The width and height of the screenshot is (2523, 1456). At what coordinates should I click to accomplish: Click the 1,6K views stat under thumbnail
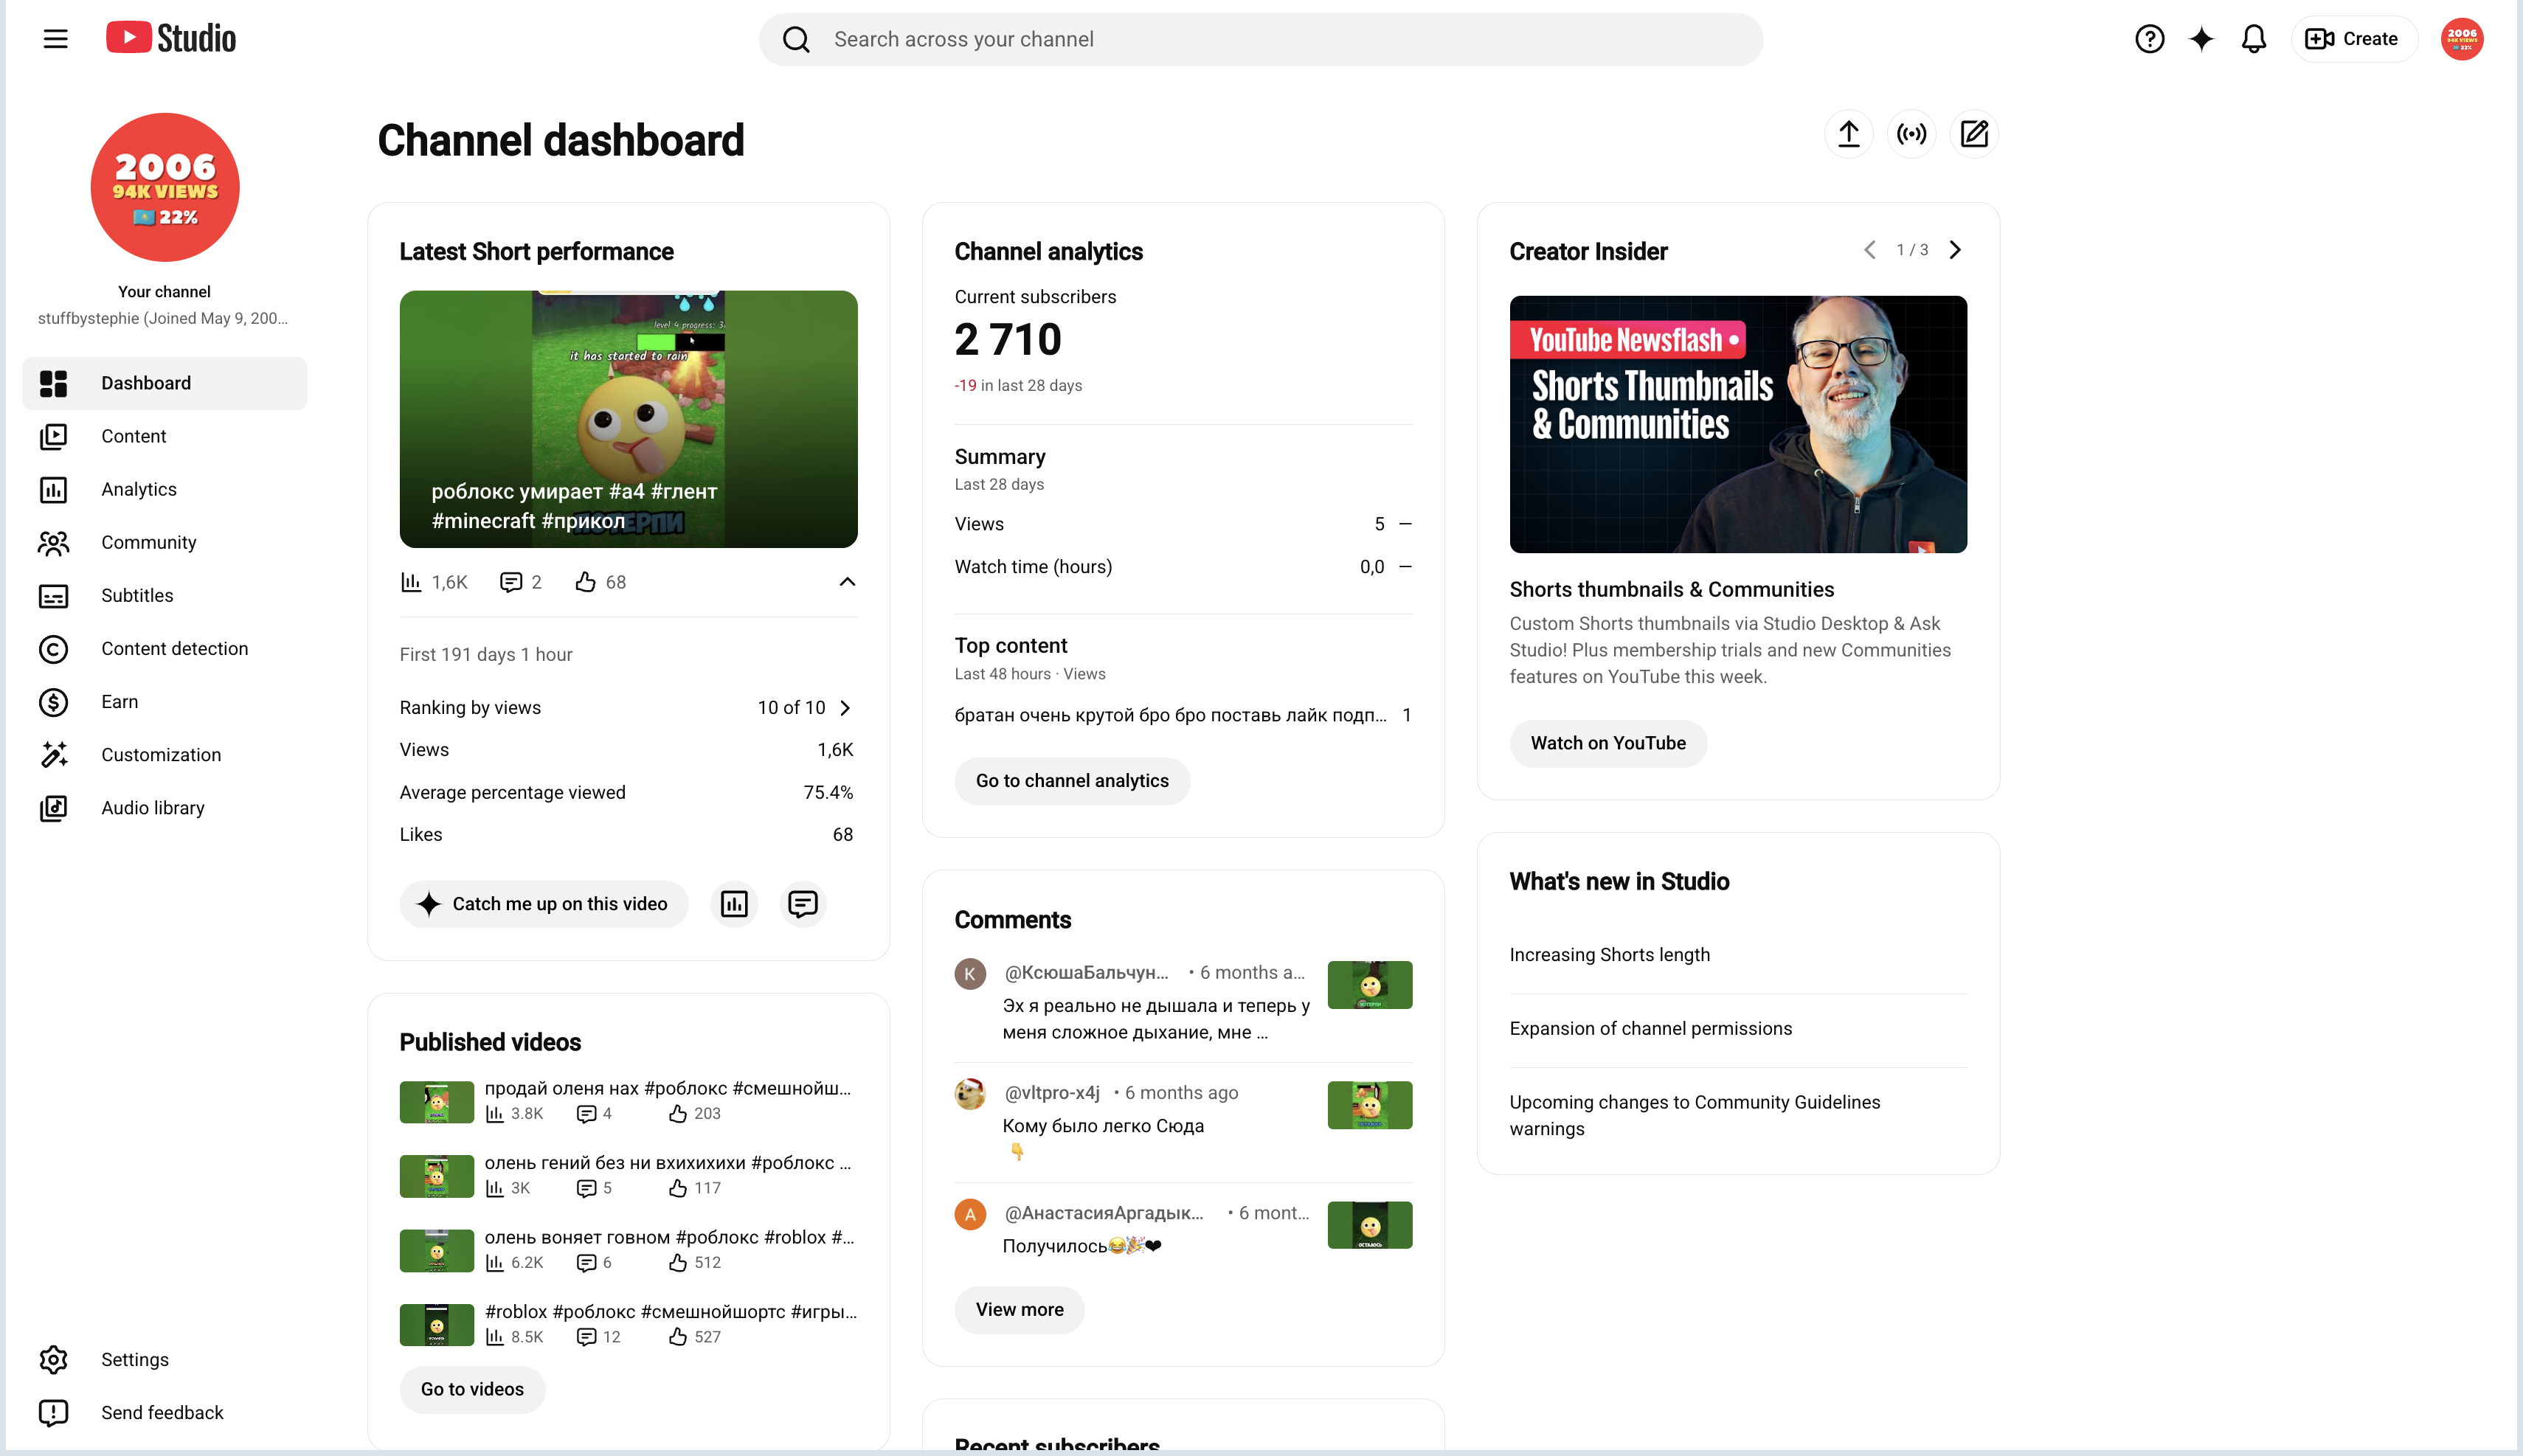[x=434, y=582]
